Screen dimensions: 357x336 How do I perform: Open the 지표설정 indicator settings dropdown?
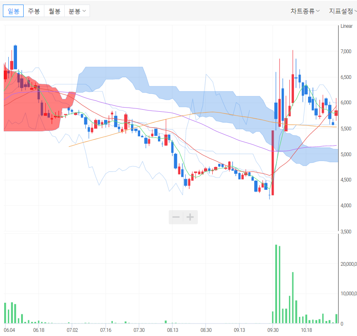342,11
